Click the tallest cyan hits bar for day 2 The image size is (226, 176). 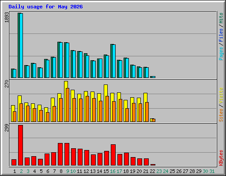tap(21, 45)
